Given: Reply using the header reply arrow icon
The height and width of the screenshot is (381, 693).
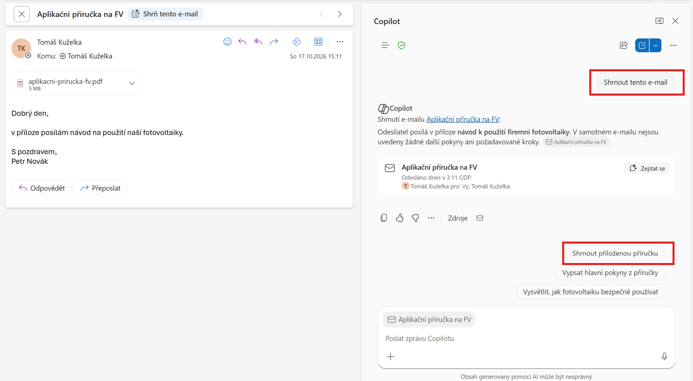Looking at the screenshot, I should click(x=243, y=42).
